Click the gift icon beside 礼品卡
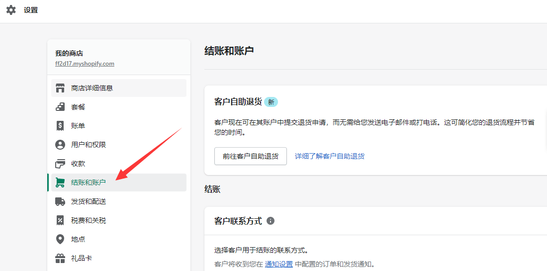Screen dimensions: 547x271 (x=60, y=259)
